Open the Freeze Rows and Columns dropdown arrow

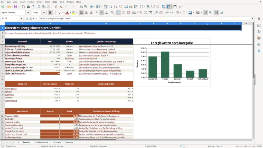(171, 7)
